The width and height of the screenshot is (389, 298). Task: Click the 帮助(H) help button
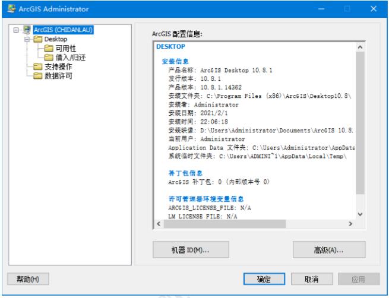28,279
